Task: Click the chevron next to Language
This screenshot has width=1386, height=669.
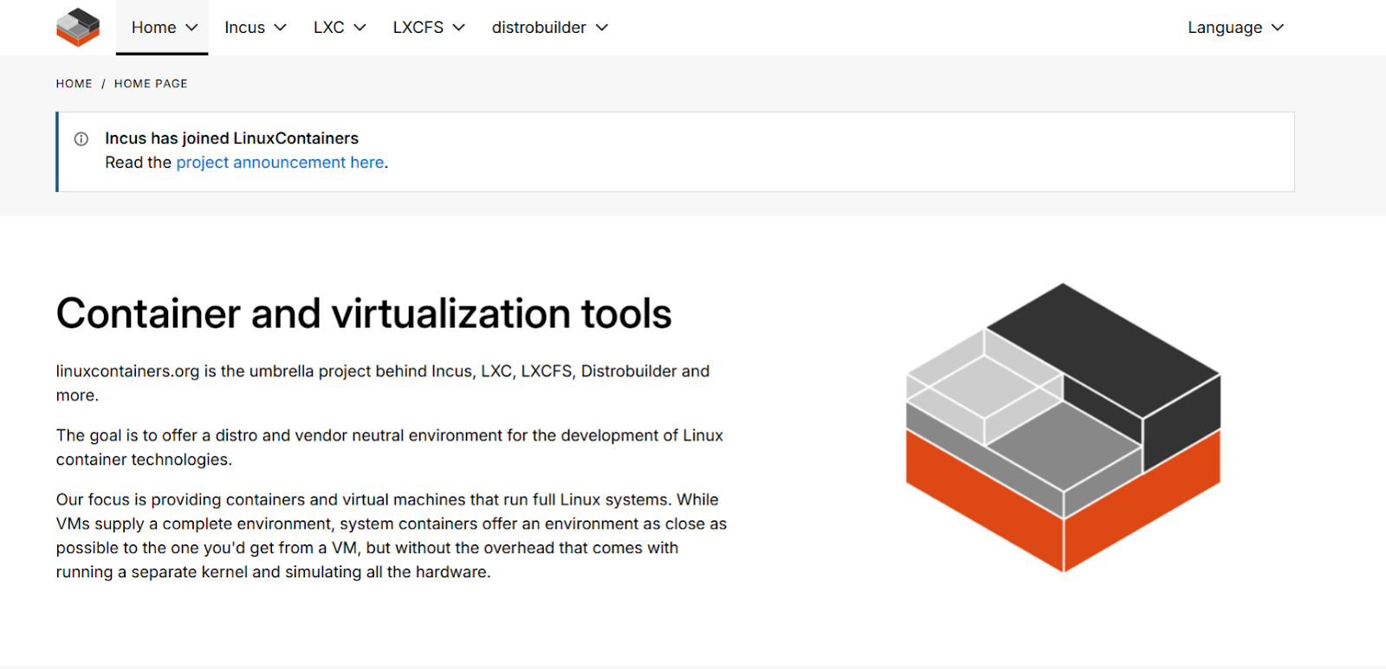Action: 1278,28
